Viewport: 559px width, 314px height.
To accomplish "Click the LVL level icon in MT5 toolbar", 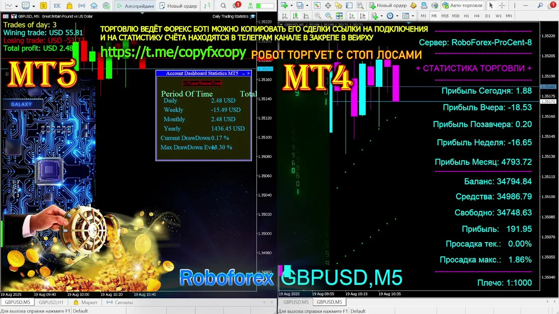I will tap(250, 6).
